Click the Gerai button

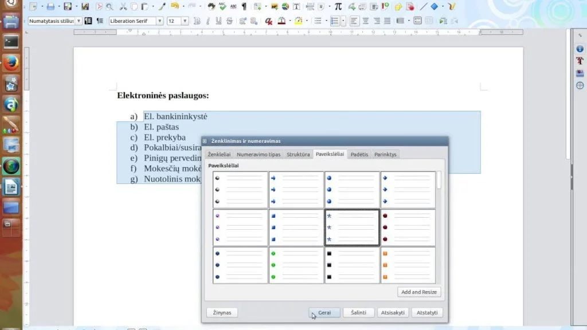click(x=324, y=312)
